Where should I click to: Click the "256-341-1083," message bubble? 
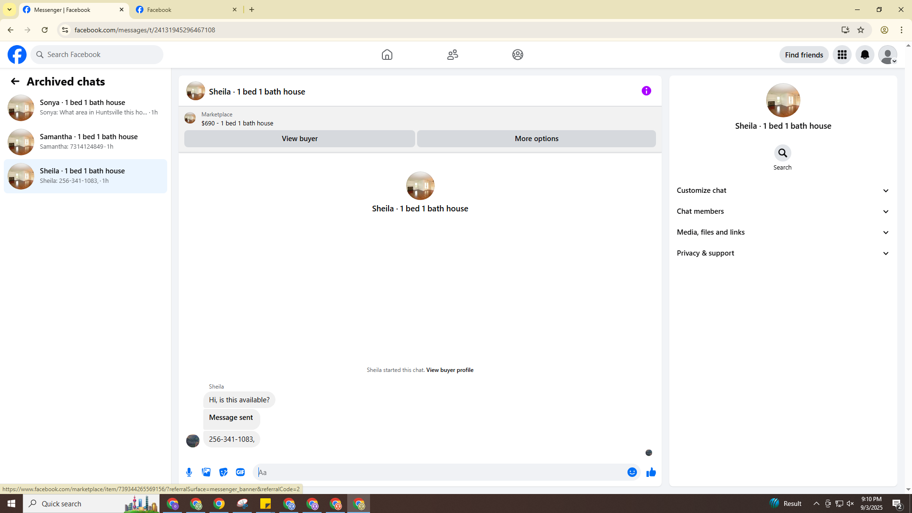click(x=232, y=439)
